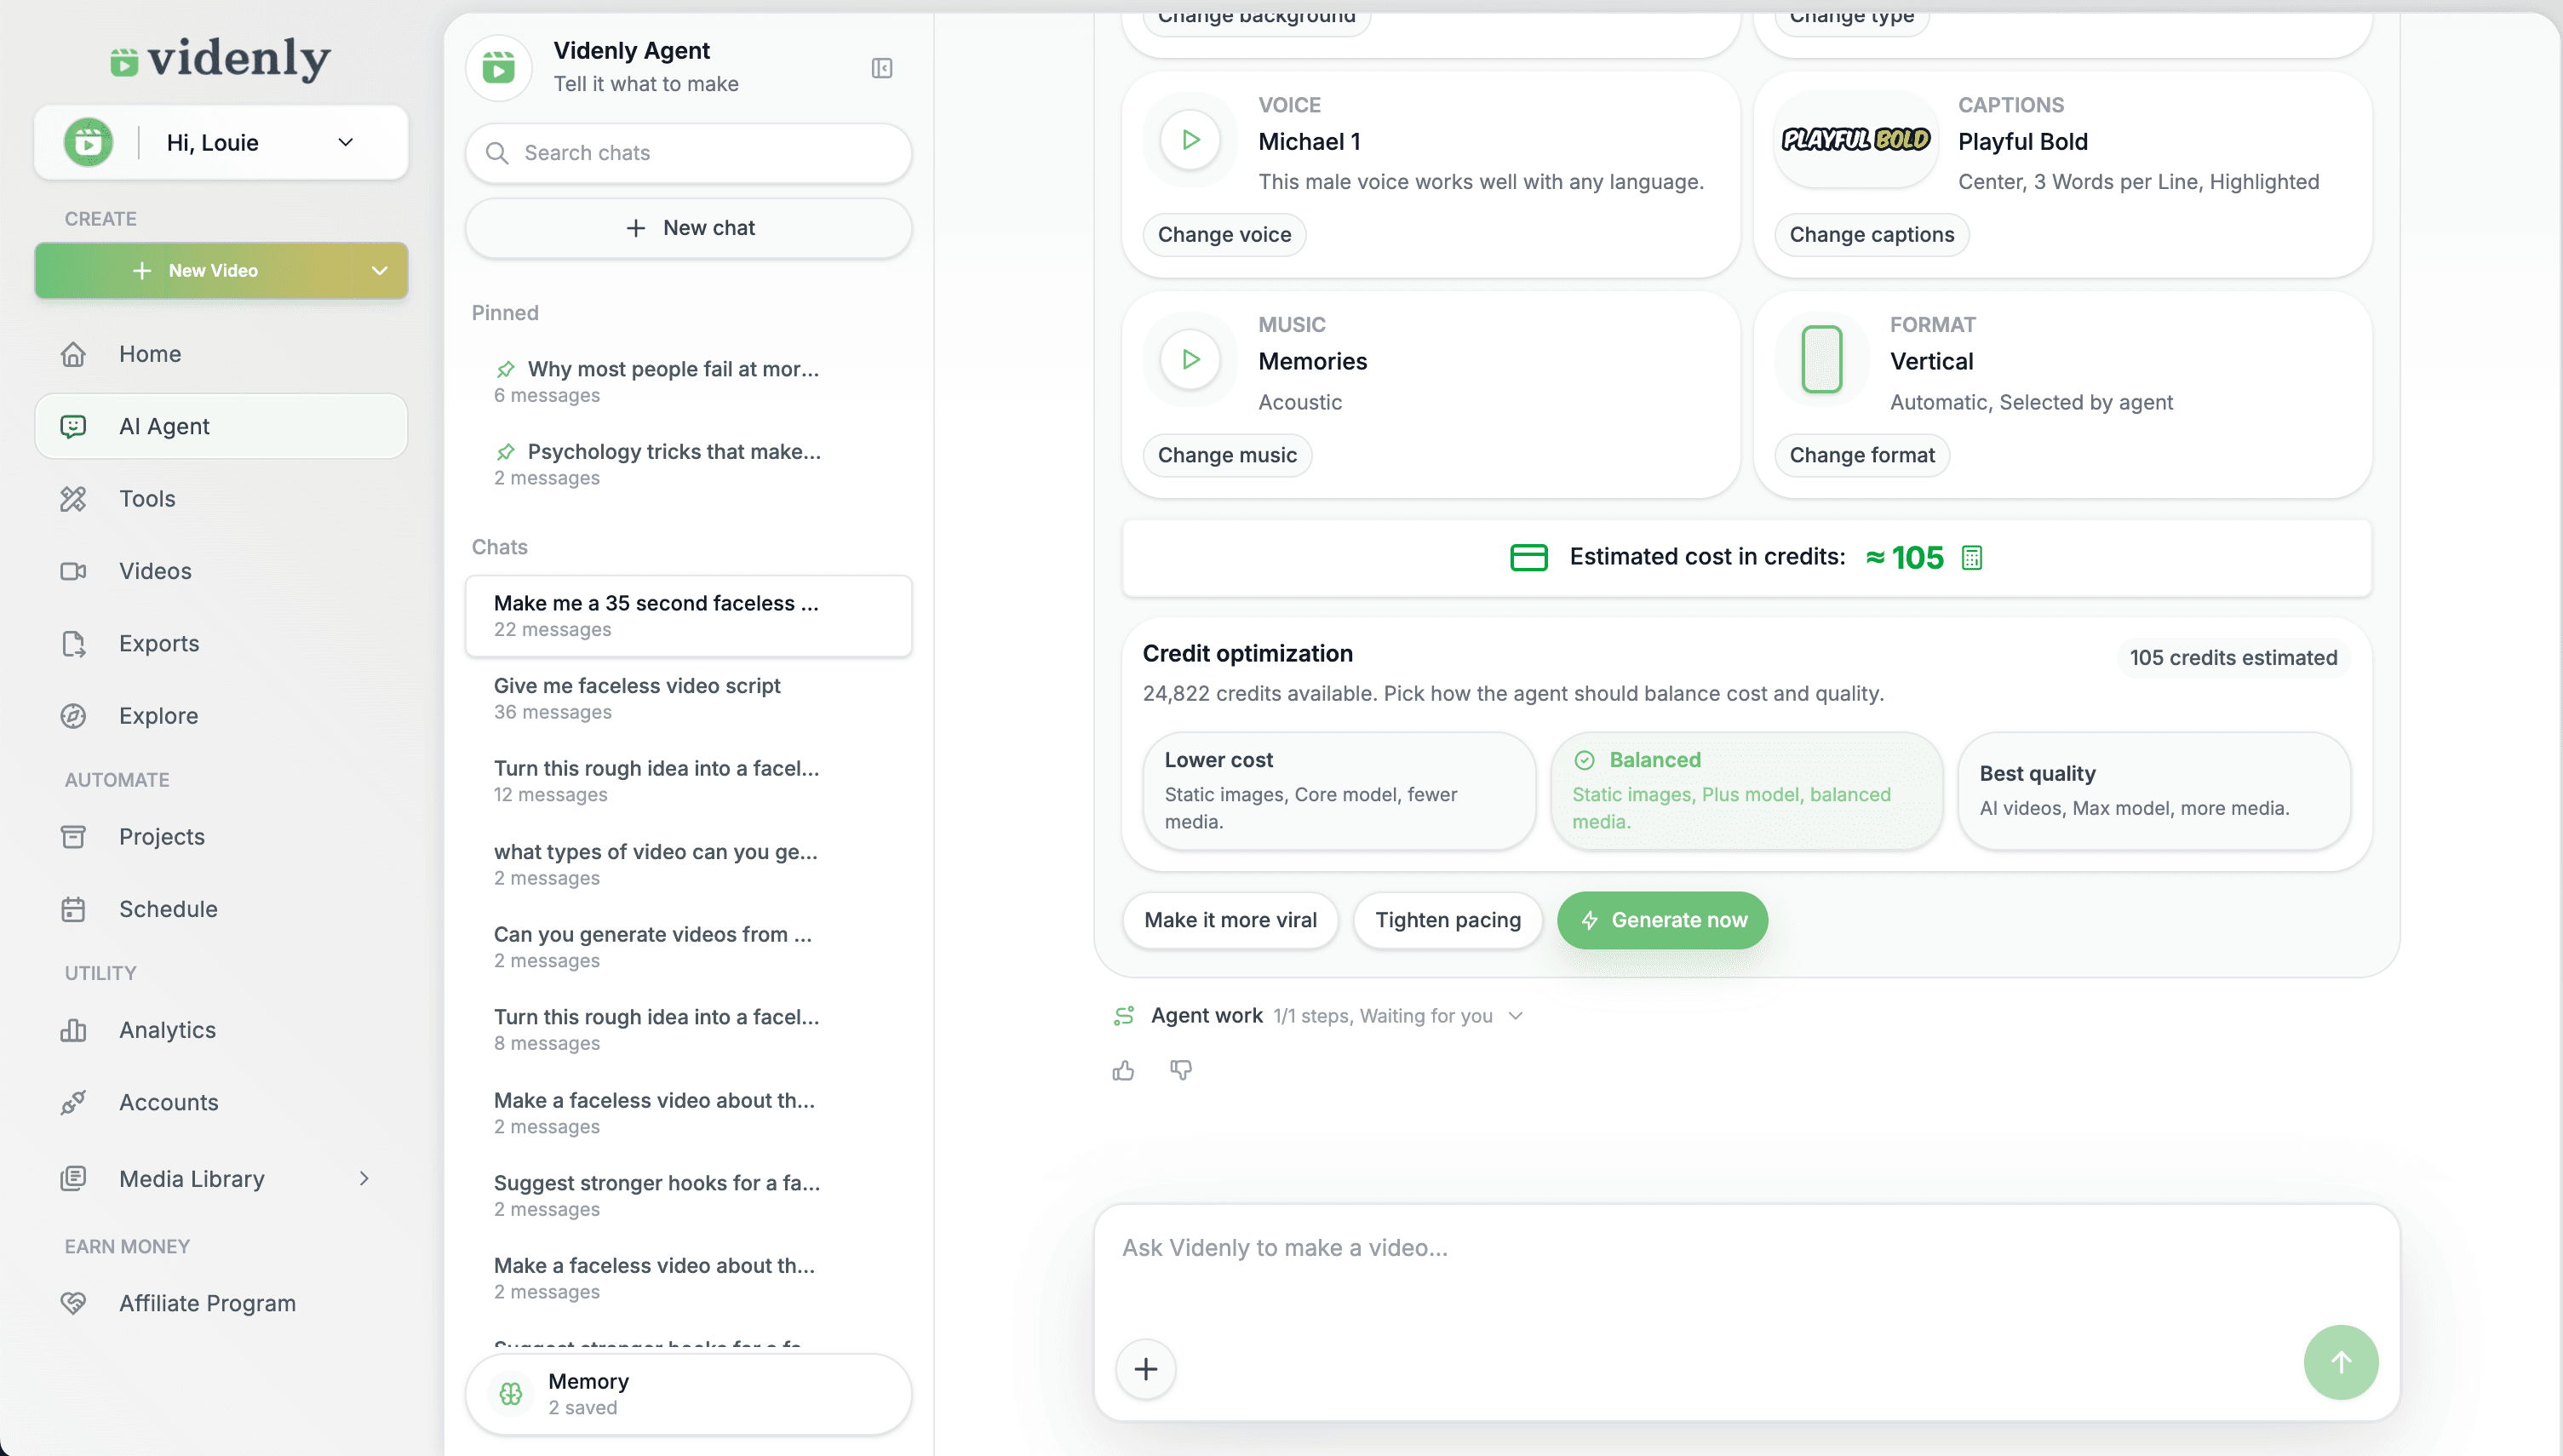Open chat 'Give me faceless video script'

[688, 698]
